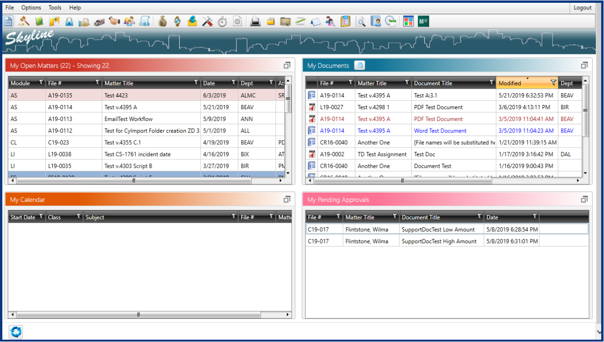Open the clipboard checklist icon
The image size is (604, 342).
point(345,21)
